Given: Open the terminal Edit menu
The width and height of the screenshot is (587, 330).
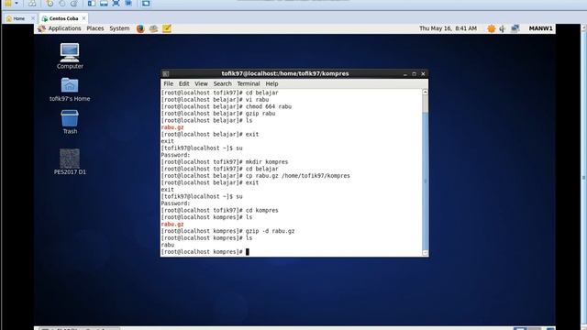Looking at the screenshot, I should 183,83.
